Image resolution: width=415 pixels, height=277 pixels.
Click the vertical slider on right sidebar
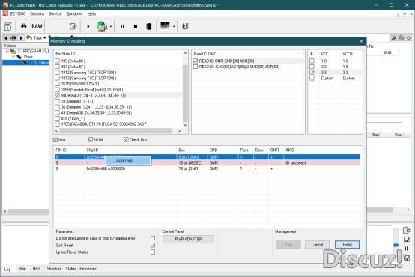pos(396,245)
